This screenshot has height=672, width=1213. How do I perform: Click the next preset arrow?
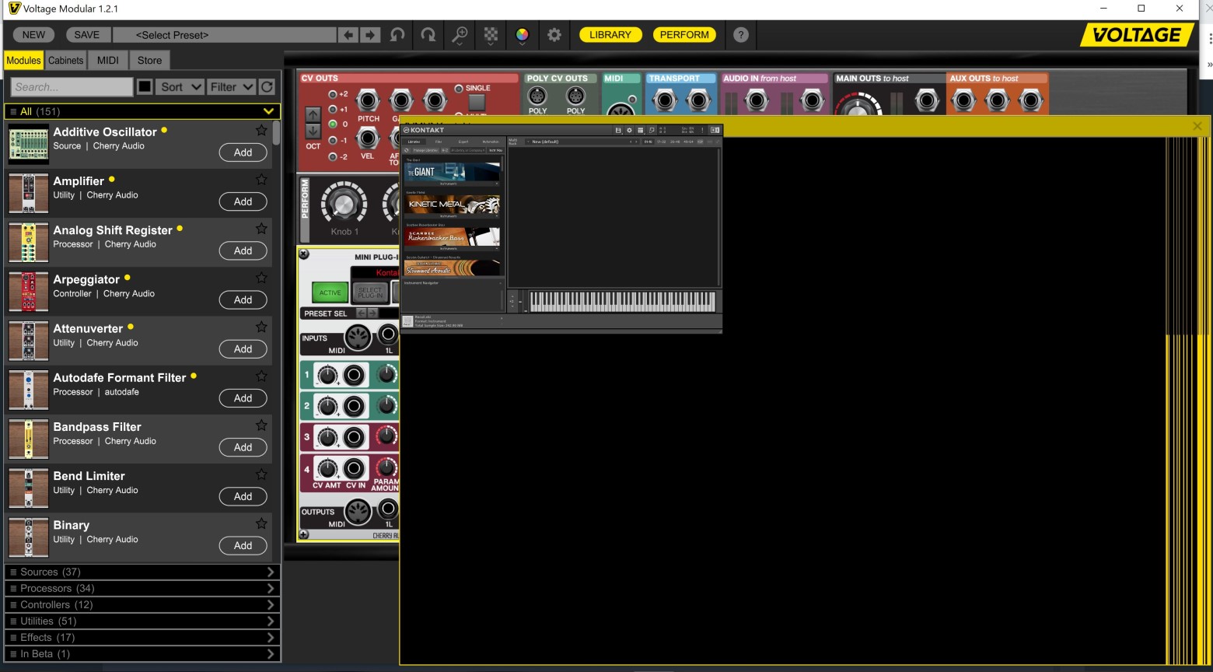pyautogui.click(x=370, y=35)
